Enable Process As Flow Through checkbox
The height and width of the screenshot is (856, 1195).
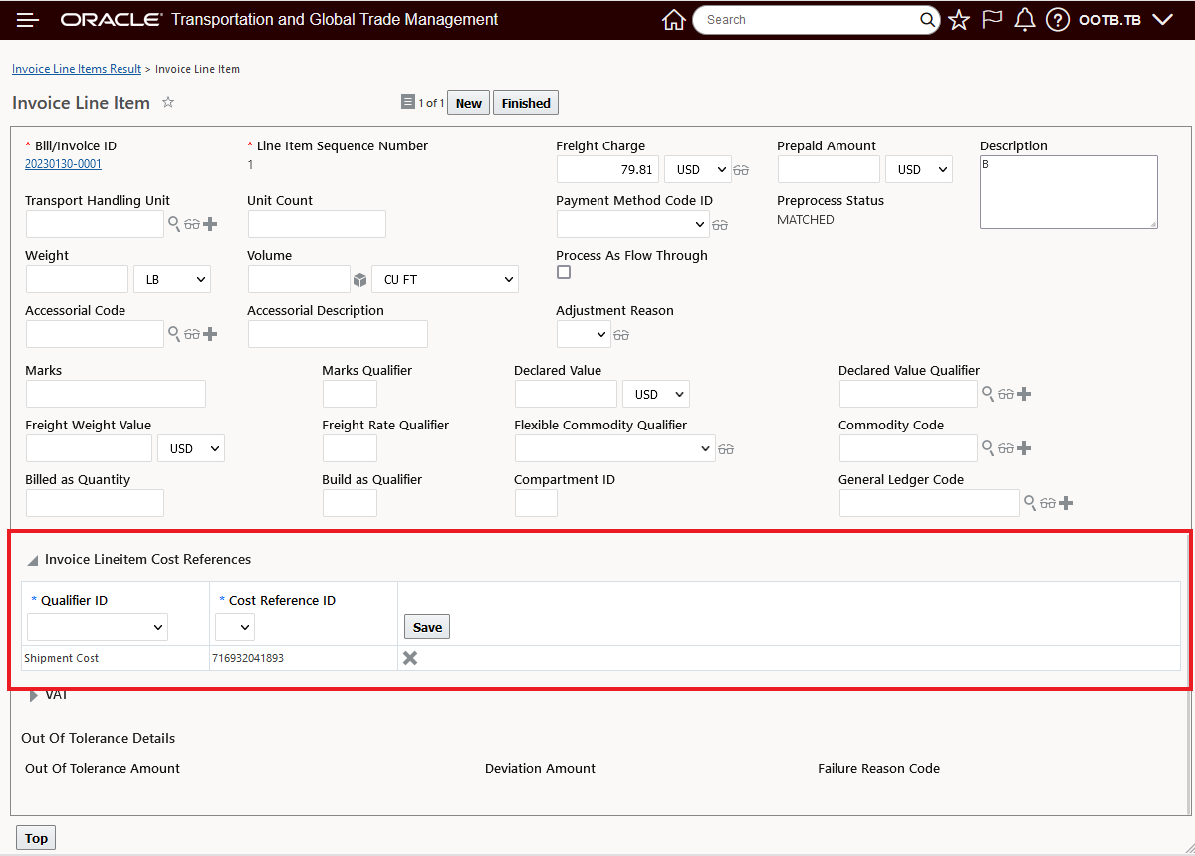coord(564,272)
